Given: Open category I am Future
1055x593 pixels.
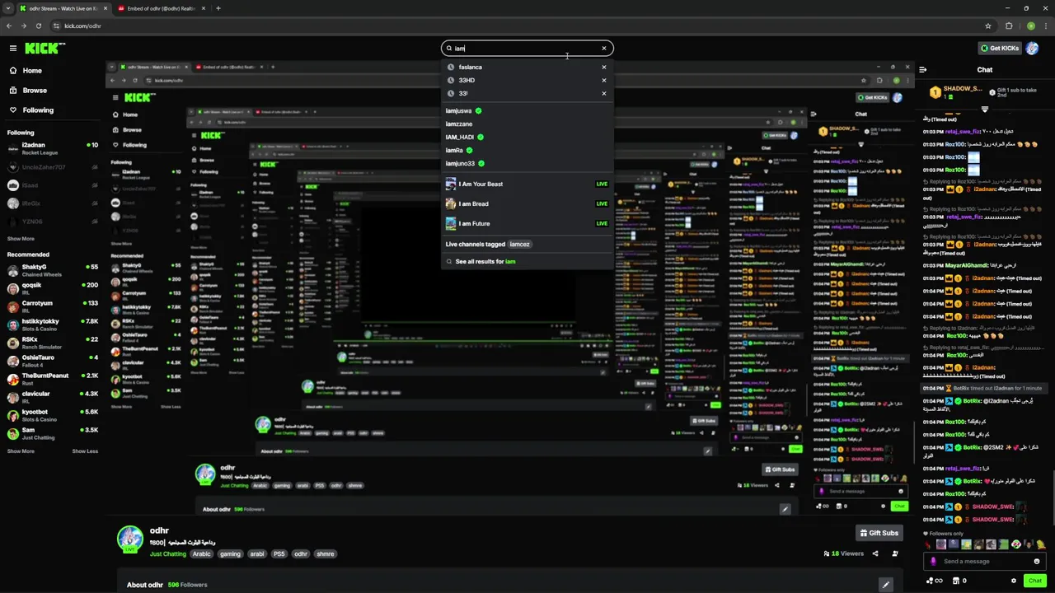Looking at the screenshot, I should [x=527, y=224].
